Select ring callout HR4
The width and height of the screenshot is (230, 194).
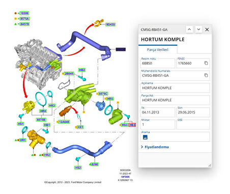coord(43,111)
